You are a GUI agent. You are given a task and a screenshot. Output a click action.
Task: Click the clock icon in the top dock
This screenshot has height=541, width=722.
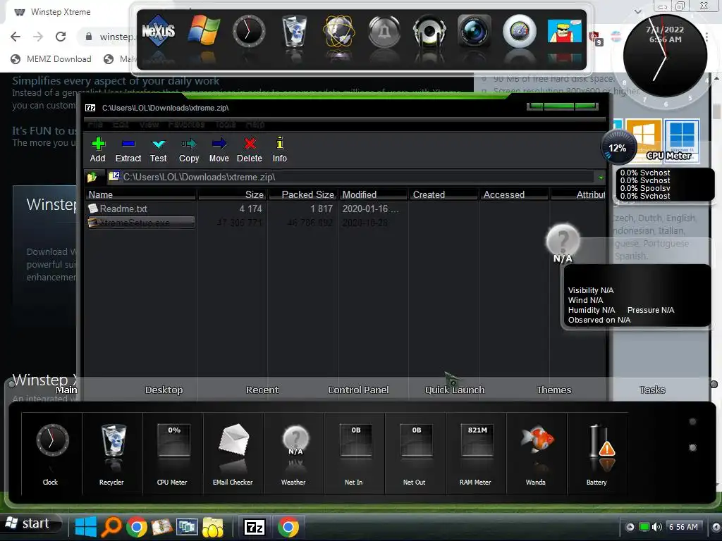[x=249, y=31]
